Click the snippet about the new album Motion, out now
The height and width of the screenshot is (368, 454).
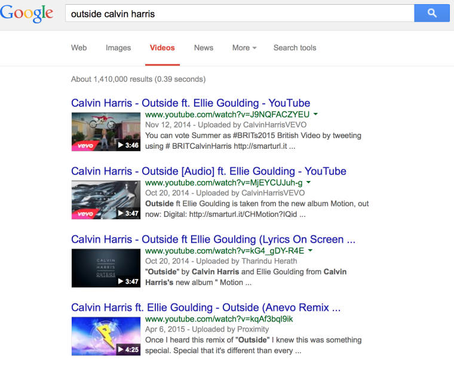(257, 208)
